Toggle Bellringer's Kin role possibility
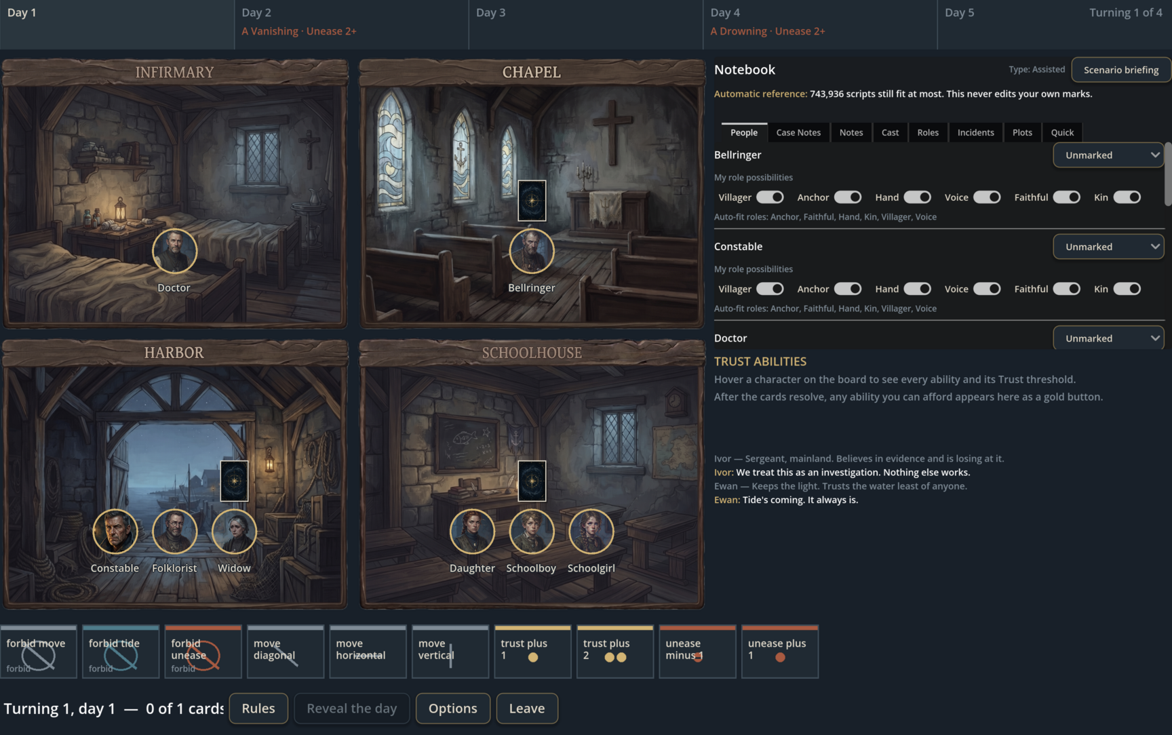 1127,197
